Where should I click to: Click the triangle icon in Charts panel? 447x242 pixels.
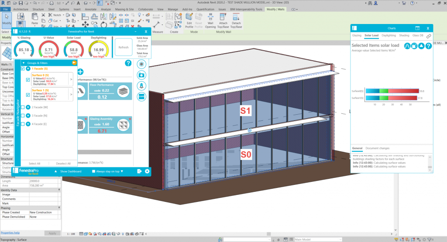click(x=421, y=46)
